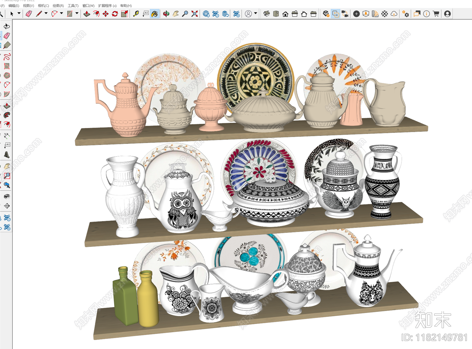The height and width of the screenshot is (349, 472).
Task: Open the Select tool dropdown arrow
Action: point(19,13)
